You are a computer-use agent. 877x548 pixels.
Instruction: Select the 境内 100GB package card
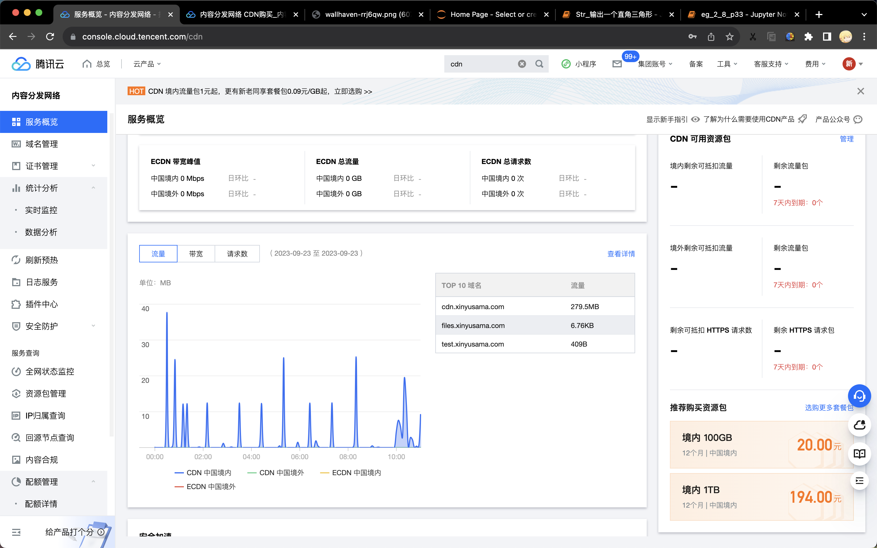click(762, 444)
